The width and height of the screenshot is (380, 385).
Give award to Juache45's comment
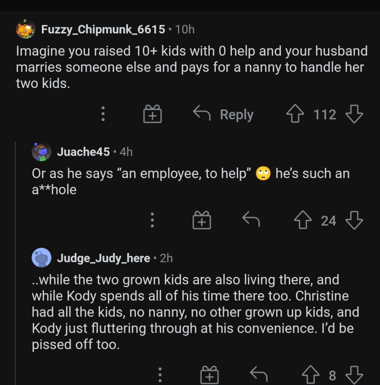[202, 221]
